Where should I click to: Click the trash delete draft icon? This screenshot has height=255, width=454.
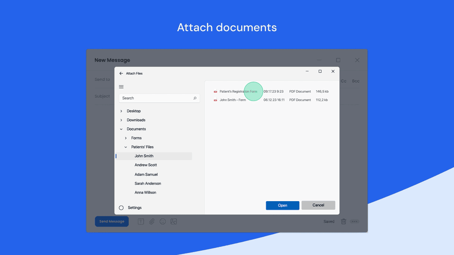[x=344, y=221]
